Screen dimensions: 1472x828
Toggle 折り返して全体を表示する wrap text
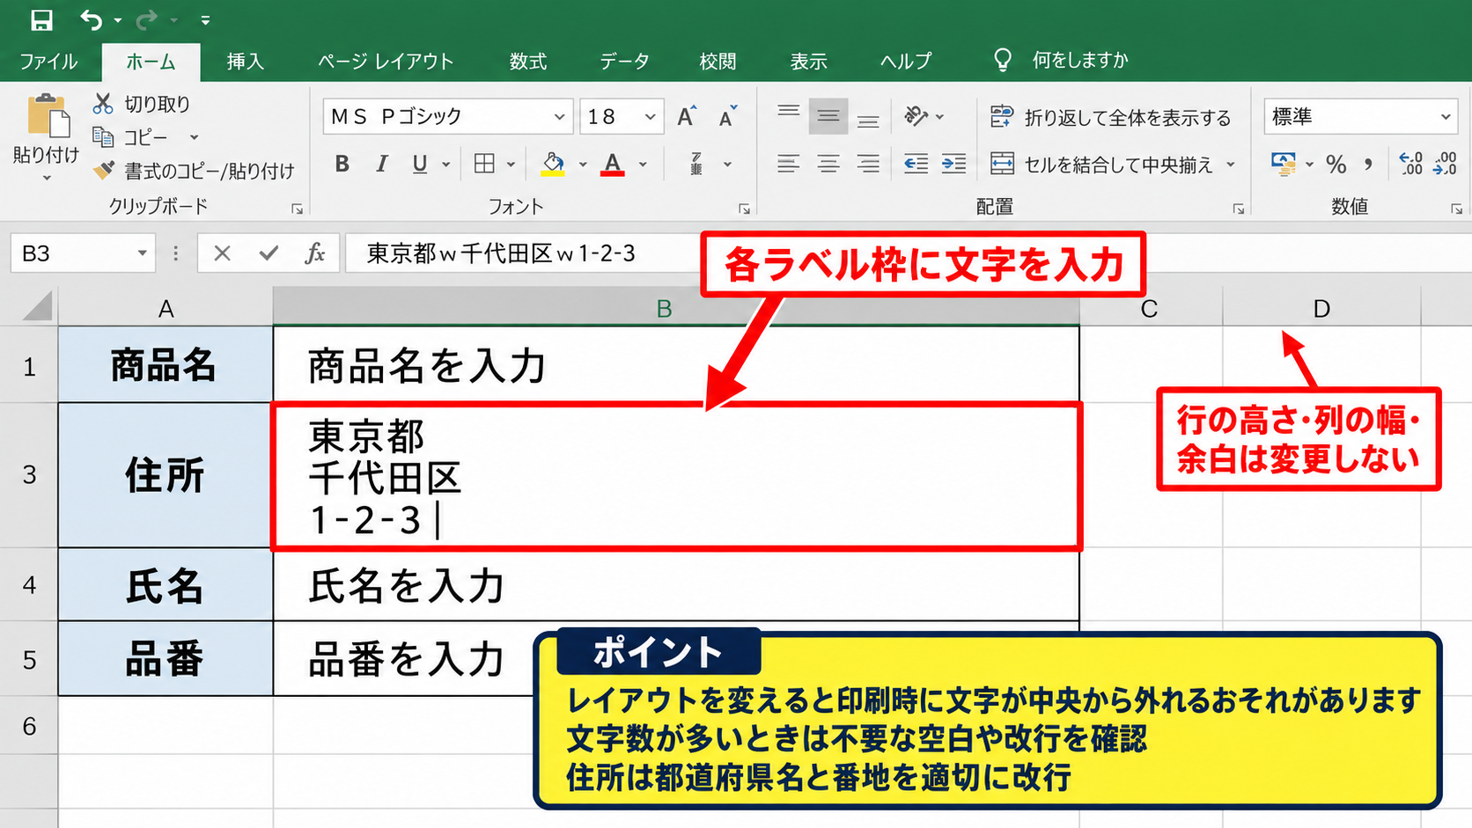(1110, 117)
